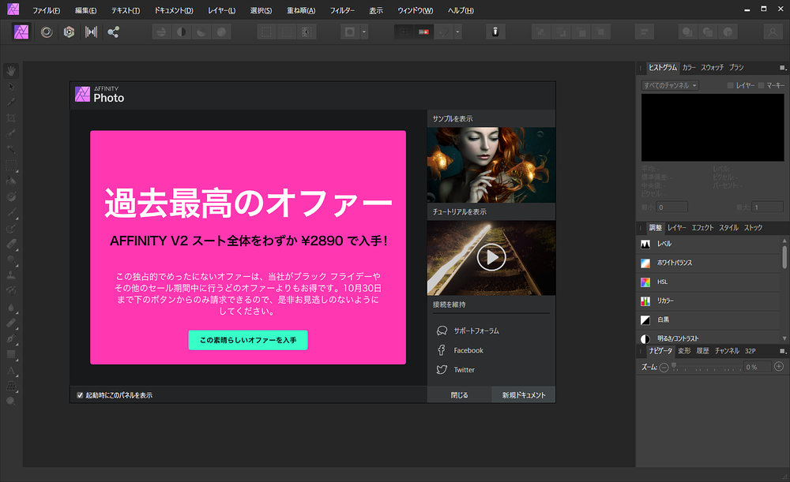Click the 新規ドキュメント button
This screenshot has width=790, height=482.
pos(524,395)
